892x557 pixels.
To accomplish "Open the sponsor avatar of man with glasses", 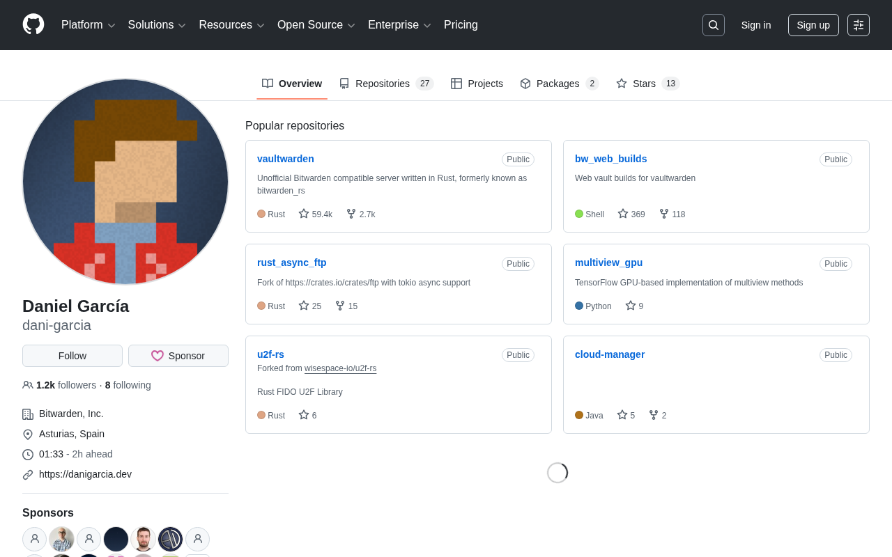I will (x=61, y=539).
